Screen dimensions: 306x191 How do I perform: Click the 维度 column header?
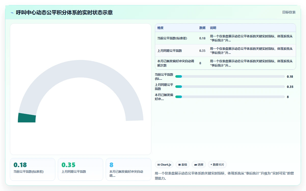[161, 28]
